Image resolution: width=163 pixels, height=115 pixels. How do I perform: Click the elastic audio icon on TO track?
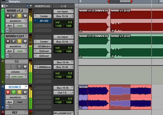pyautogui.click(x=7, y=77)
